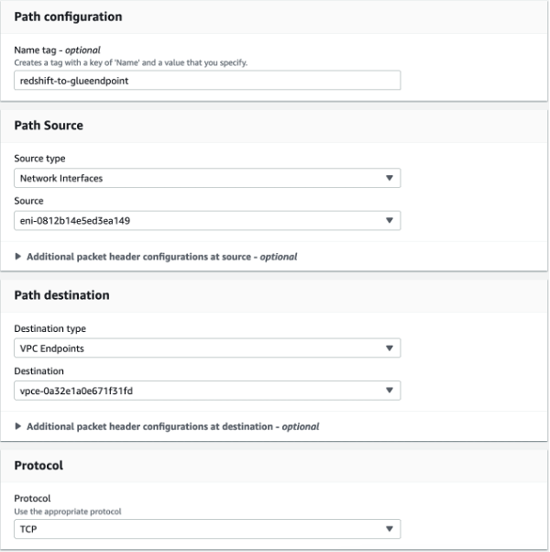Click the arrow icon on the Source dropdown
Screen dimensions: 550x552
pos(389,220)
